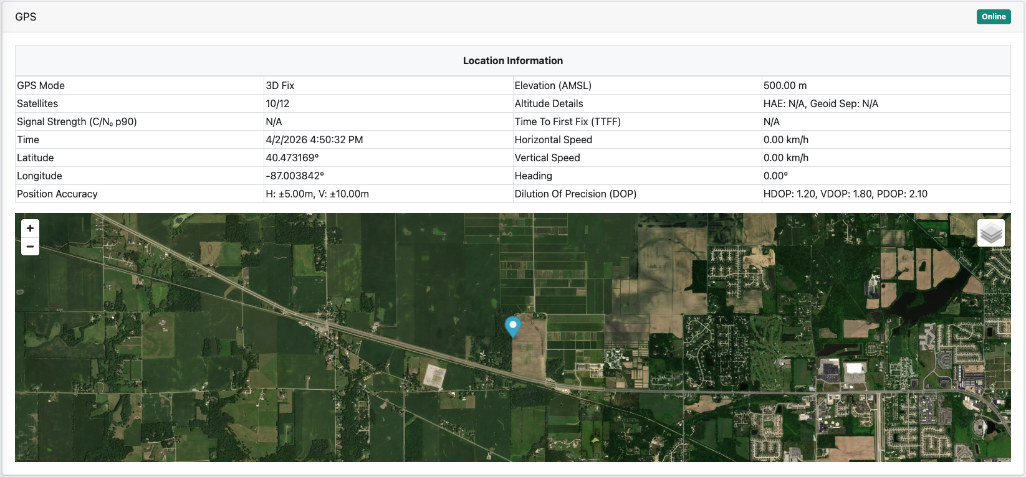Select the Time label cell
This screenshot has height=477, width=1026.
140,139
